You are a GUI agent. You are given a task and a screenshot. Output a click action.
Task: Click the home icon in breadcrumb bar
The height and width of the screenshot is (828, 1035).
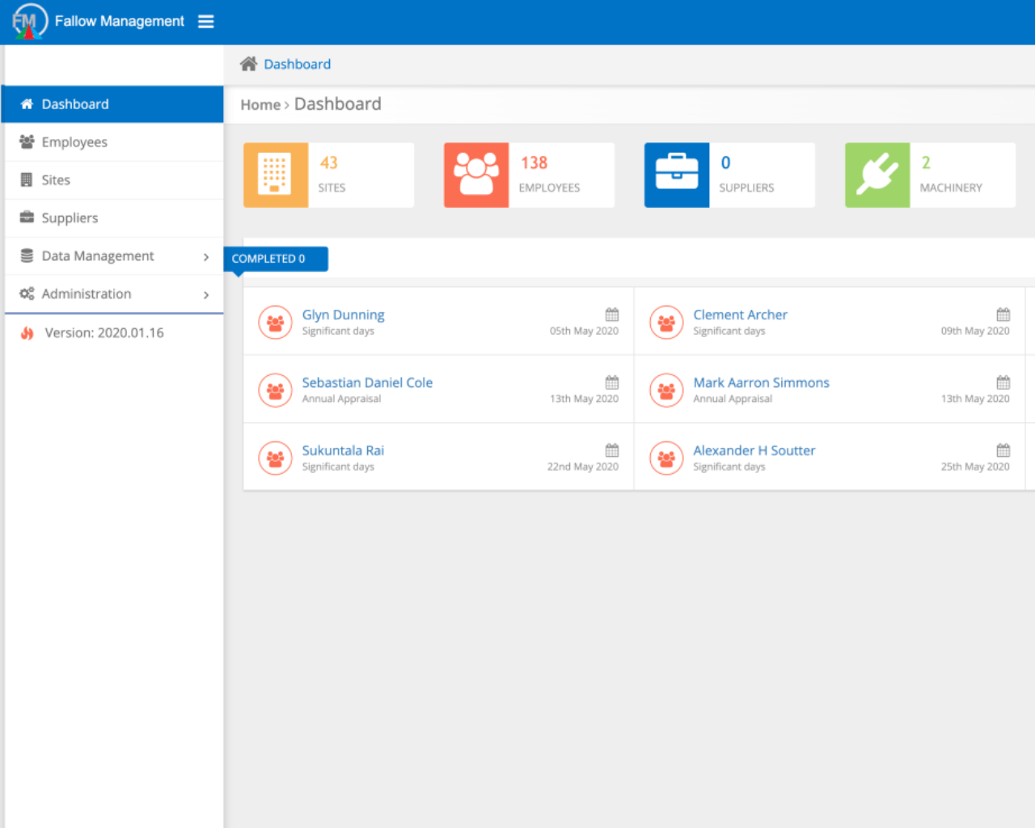point(248,64)
